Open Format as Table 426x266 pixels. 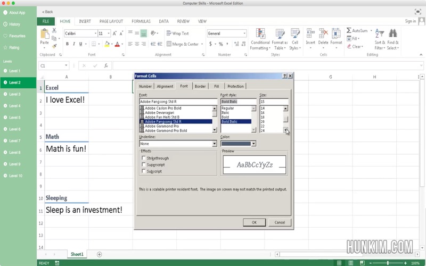[280, 39]
